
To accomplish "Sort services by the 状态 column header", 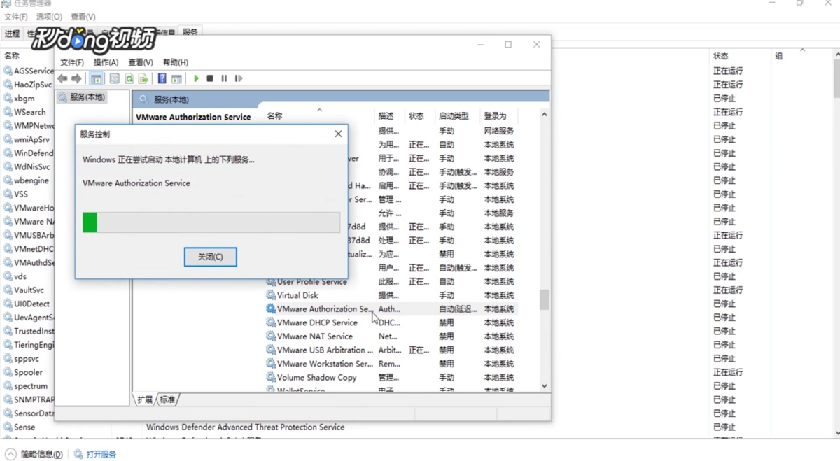I will 418,116.
